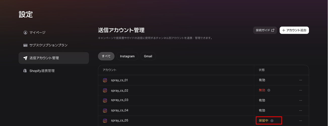Open the サブスクリプションプラン settings page
Image resolution: width=328 pixels, height=126 pixels.
point(48,45)
